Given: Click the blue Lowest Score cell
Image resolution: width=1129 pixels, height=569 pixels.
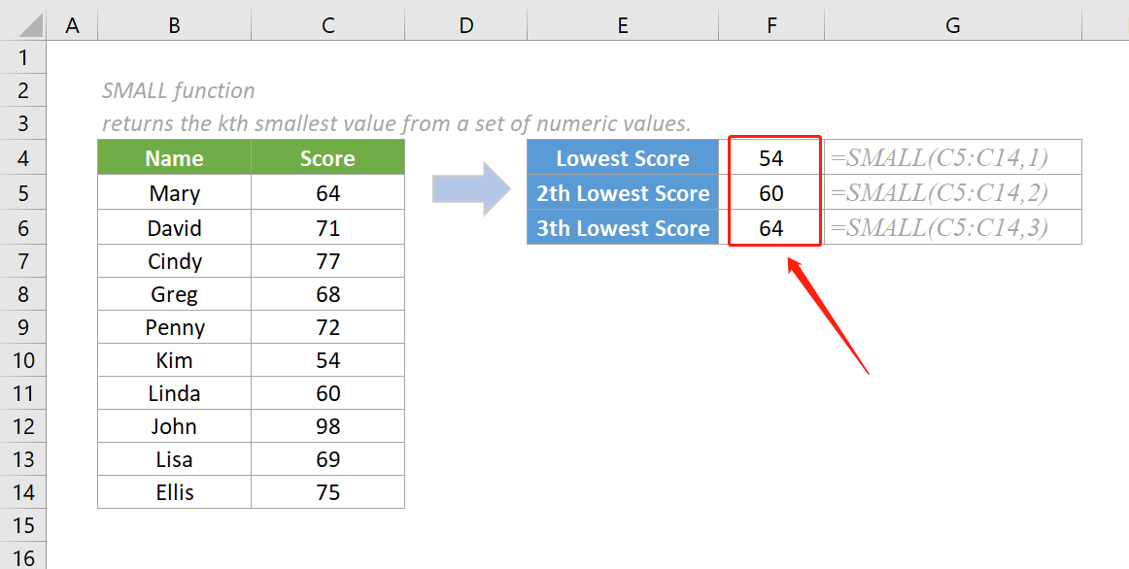Looking at the screenshot, I should pyautogui.click(x=622, y=156).
